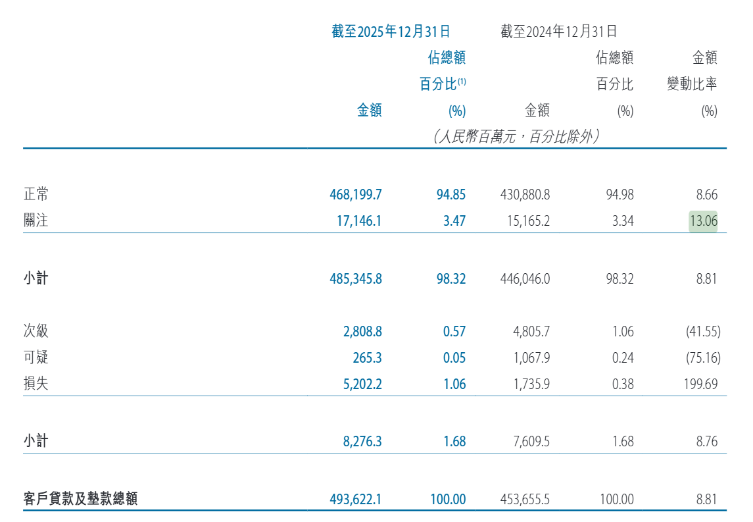
Task: Select the 客戶貸款及墊款總額 total row label
Action: coord(80,499)
